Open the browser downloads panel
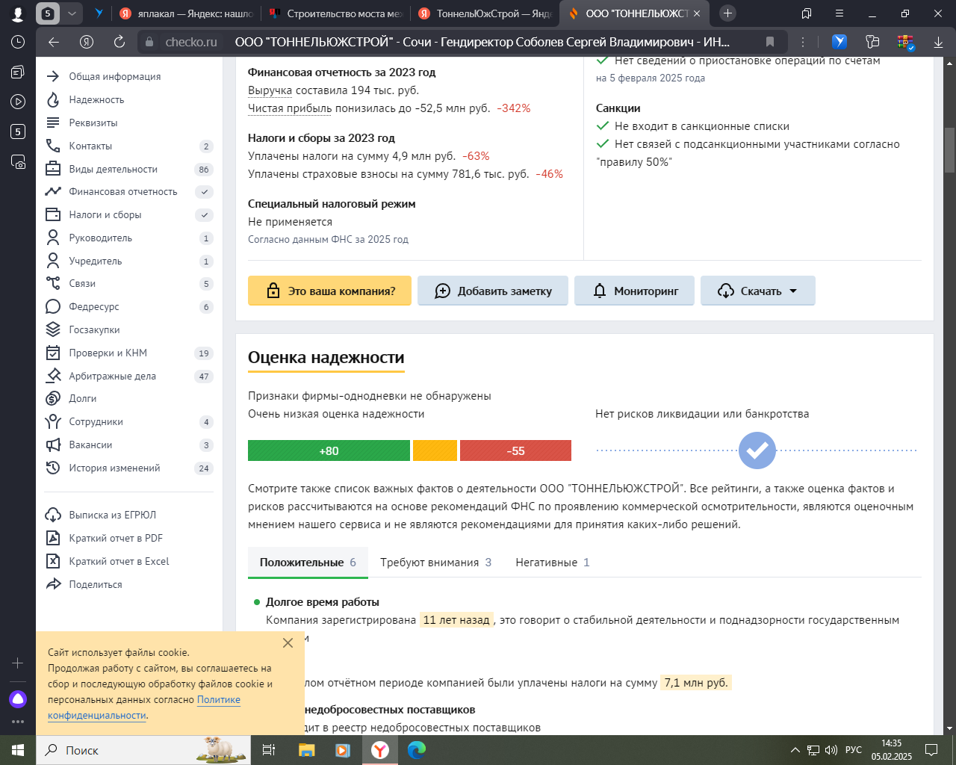Screen dimensions: 956x765 tap(939, 42)
